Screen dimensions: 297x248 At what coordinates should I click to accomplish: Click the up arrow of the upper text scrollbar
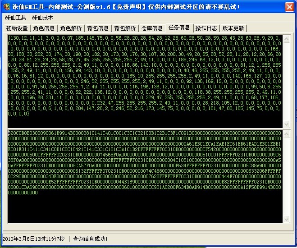pos(286,38)
